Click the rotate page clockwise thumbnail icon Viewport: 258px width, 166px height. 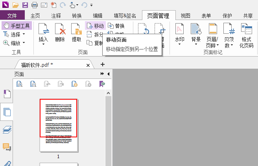(61, 84)
